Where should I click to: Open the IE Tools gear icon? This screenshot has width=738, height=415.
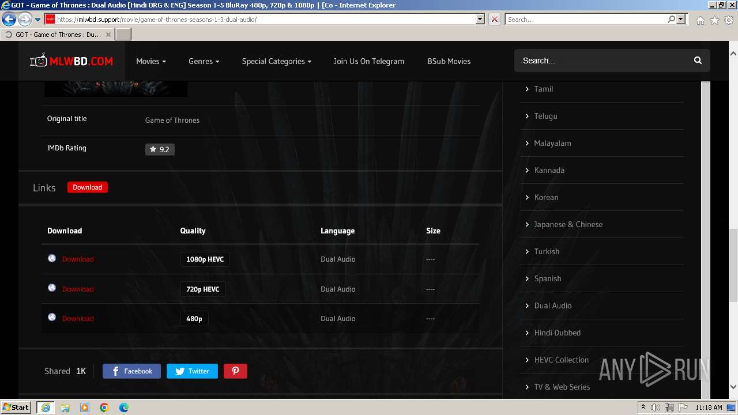pyautogui.click(x=729, y=20)
